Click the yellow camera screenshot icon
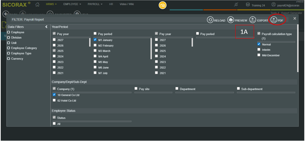The height and width of the screenshot is (141, 305). pyautogui.click(x=162, y=5)
